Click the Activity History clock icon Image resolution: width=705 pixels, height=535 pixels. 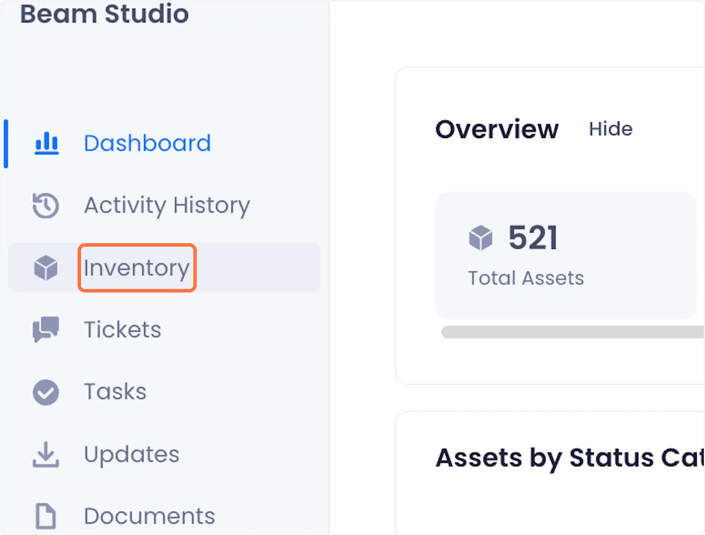46,206
